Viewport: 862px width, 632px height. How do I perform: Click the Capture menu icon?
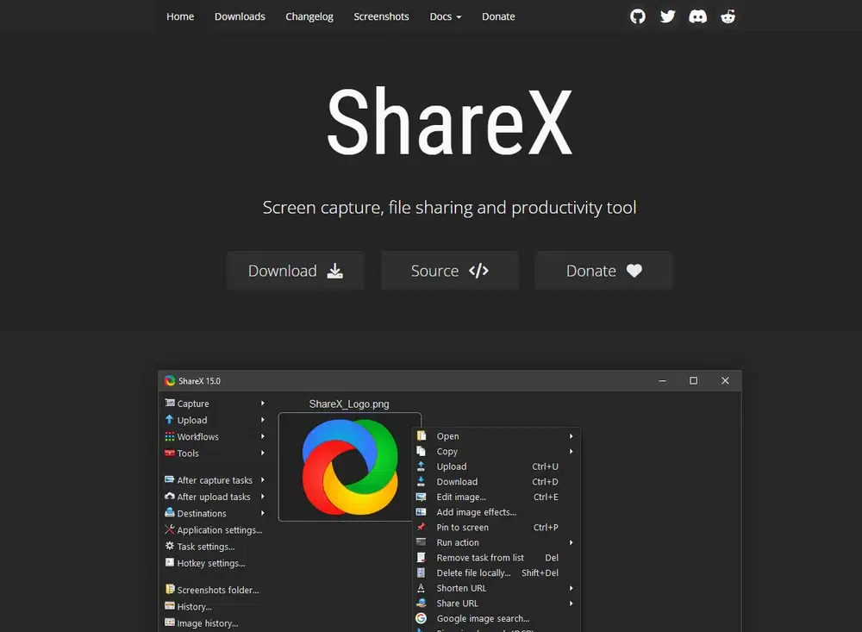[170, 403]
